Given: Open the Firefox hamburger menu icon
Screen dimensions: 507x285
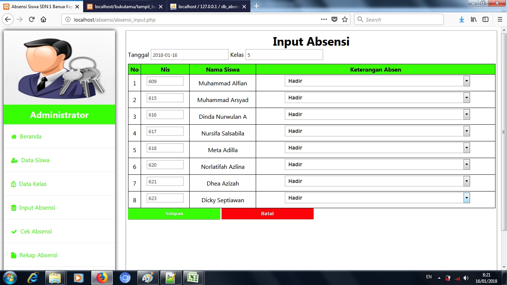Looking at the screenshot, I should coord(499,19).
